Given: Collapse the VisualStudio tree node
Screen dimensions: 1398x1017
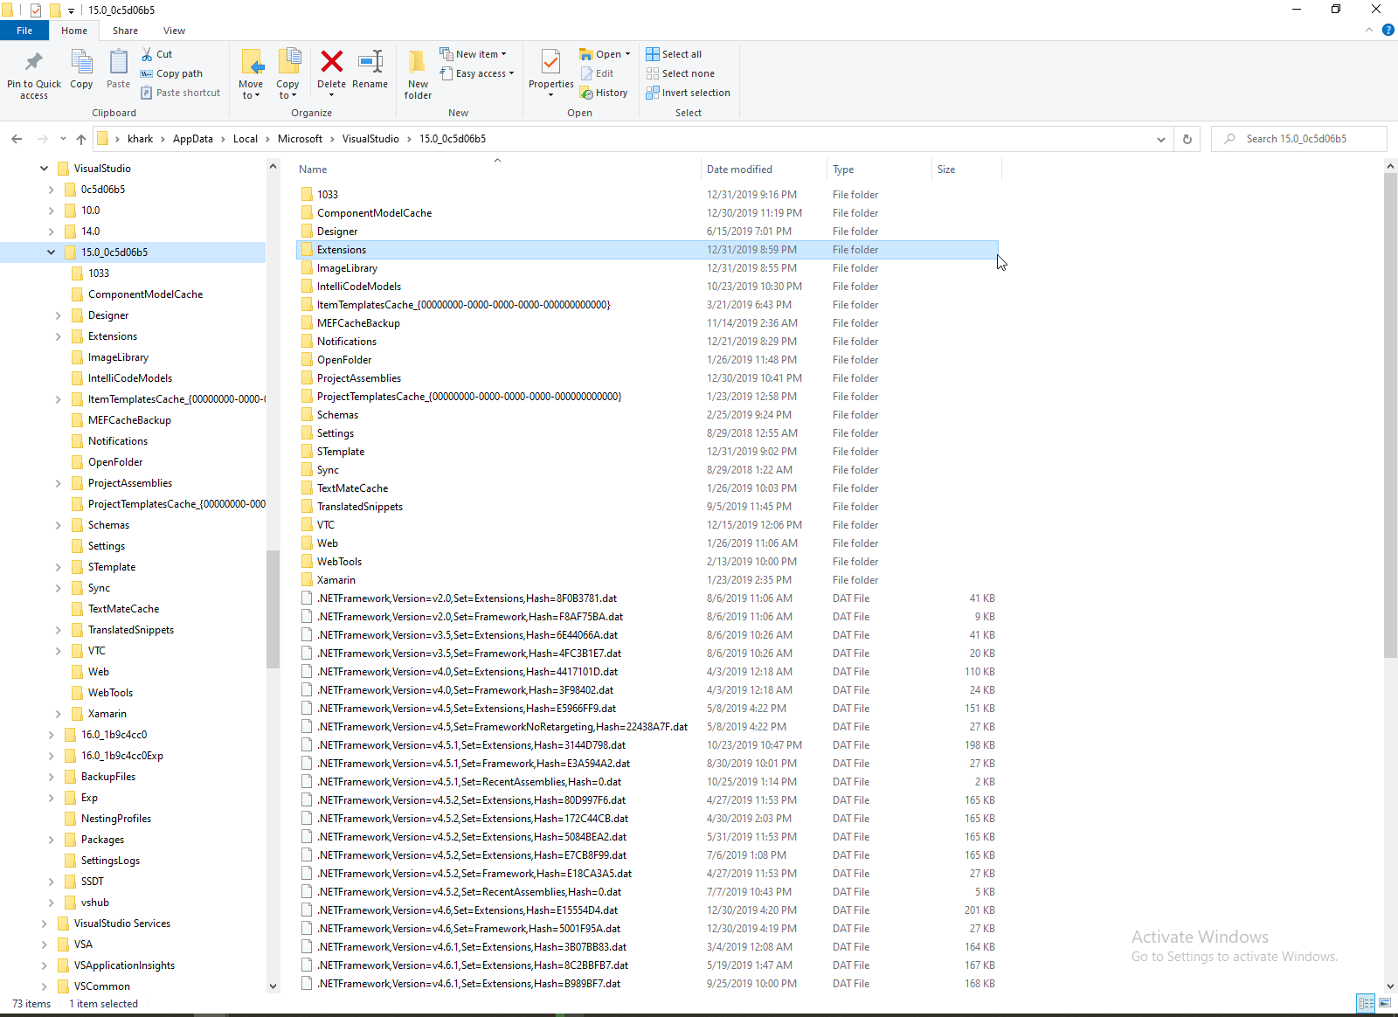Looking at the screenshot, I should point(45,169).
